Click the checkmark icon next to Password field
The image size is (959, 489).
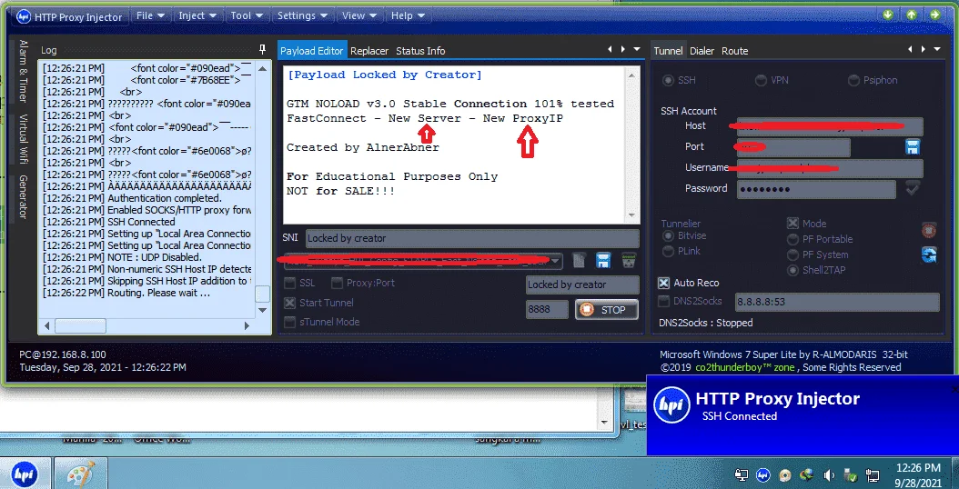click(x=913, y=188)
